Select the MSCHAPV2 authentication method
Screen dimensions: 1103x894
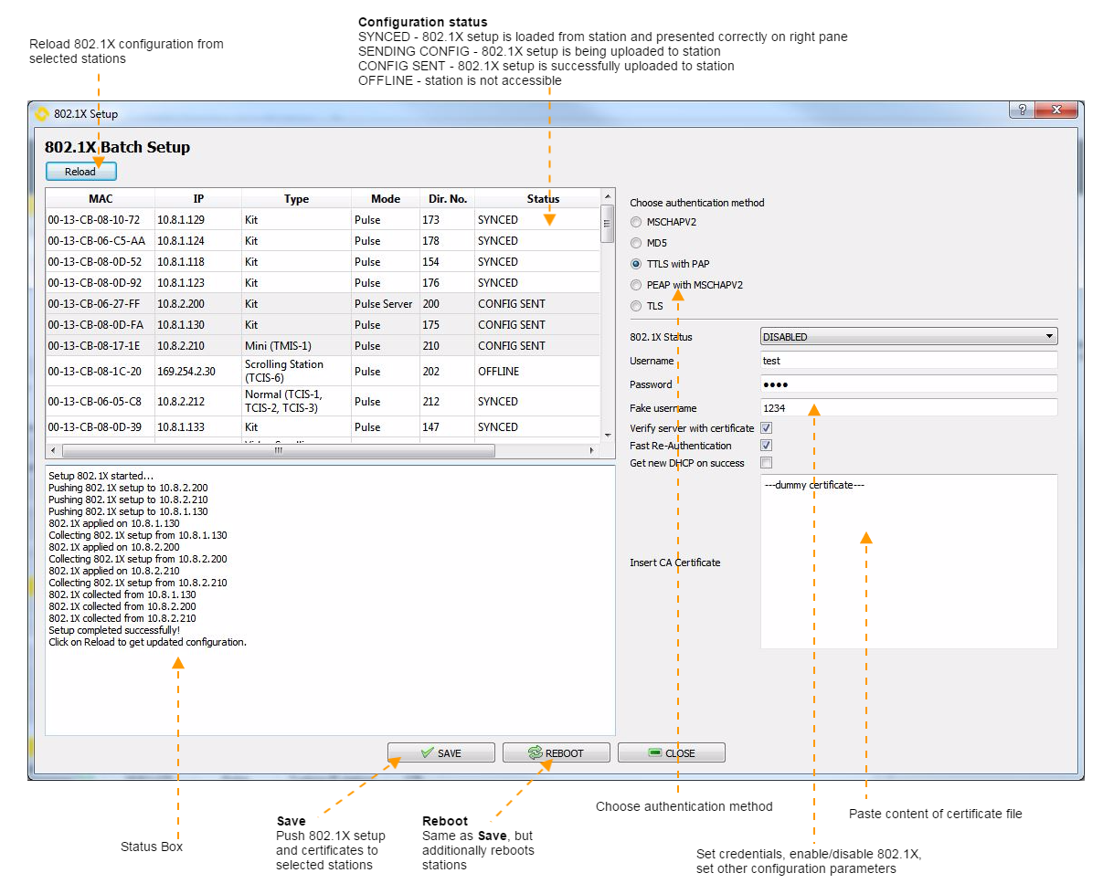tap(637, 222)
